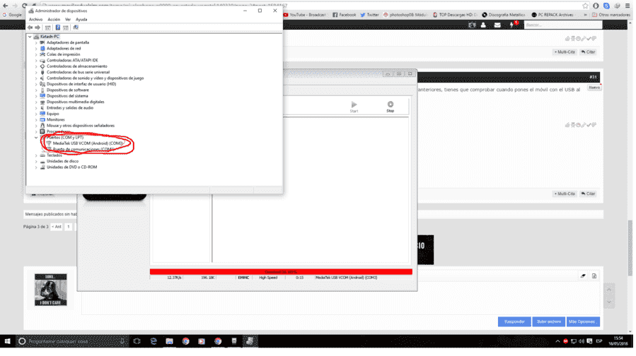Viewport: 636px width, 356px height.
Task: Click the Start arrow in flash tool
Action: pos(354,107)
